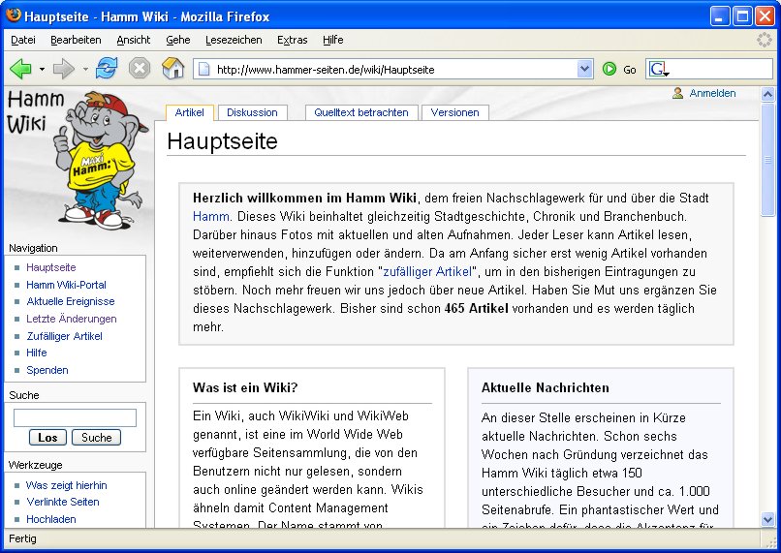The width and height of the screenshot is (781, 553).
Task: Follow the zufälliger Artikel link in welcome text
Action: pyautogui.click(x=427, y=271)
